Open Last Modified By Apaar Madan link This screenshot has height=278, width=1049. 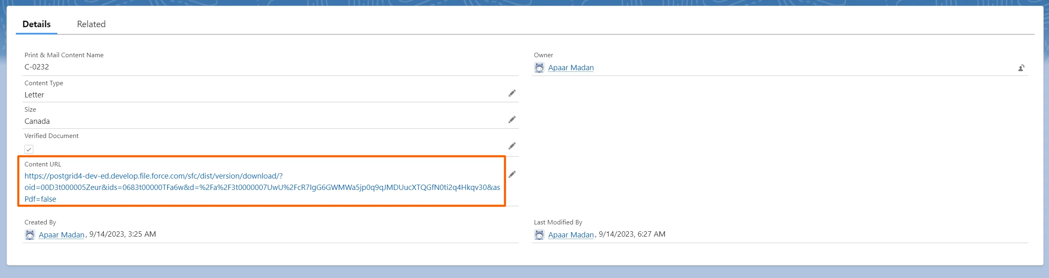(570, 235)
